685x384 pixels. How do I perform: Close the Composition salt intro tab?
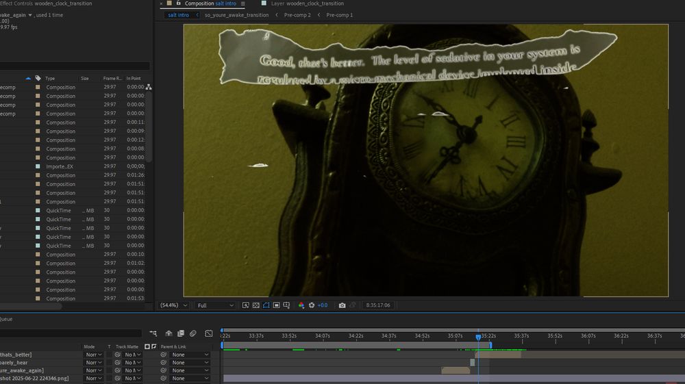point(161,3)
